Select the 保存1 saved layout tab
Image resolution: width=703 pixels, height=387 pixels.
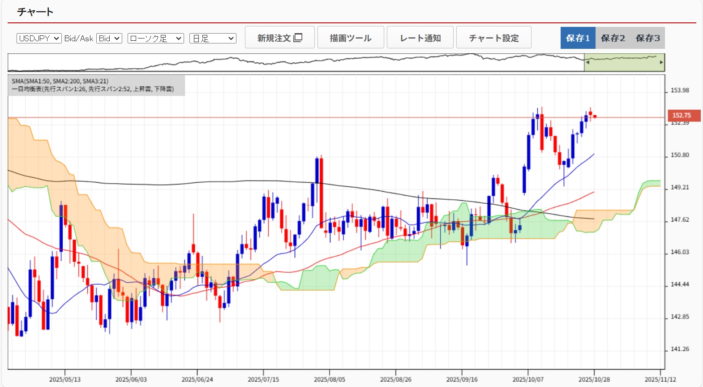click(x=578, y=38)
